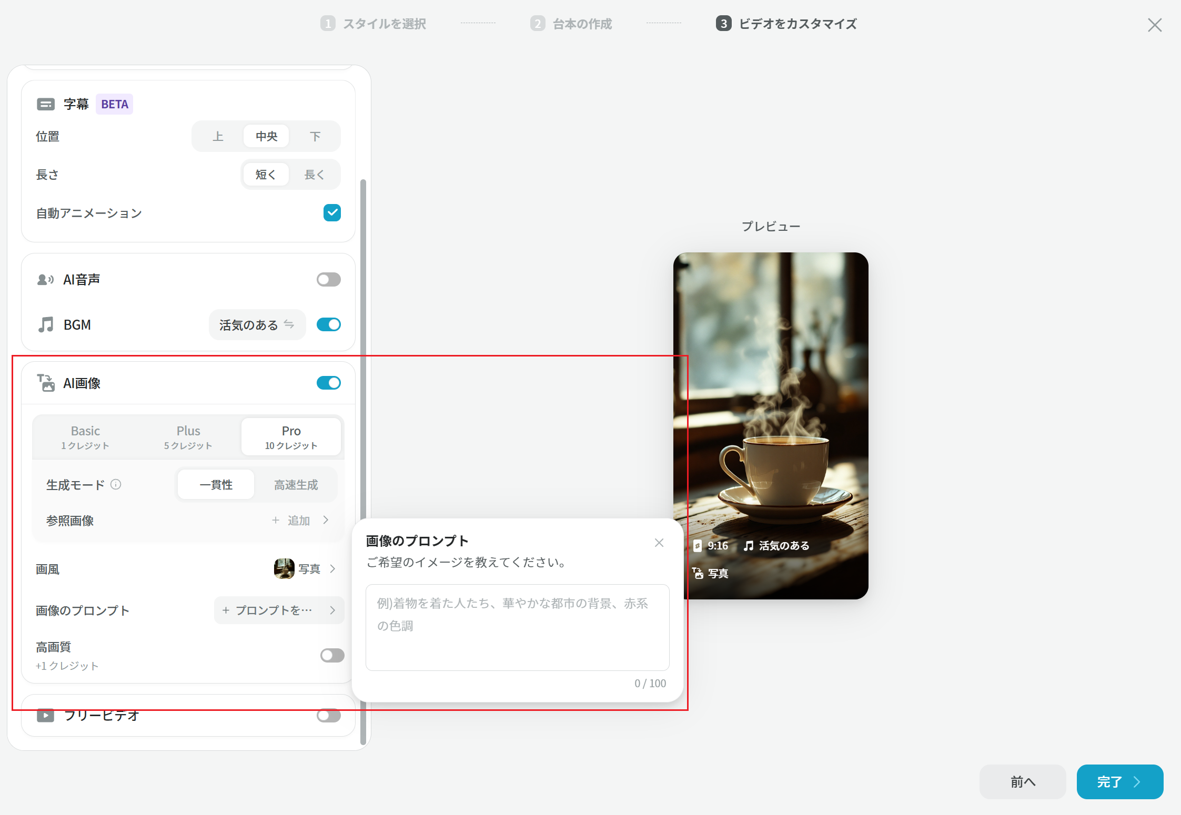Screen dimensions: 1181x815
Task: Click the フリービデオ video icon
Action: point(46,715)
